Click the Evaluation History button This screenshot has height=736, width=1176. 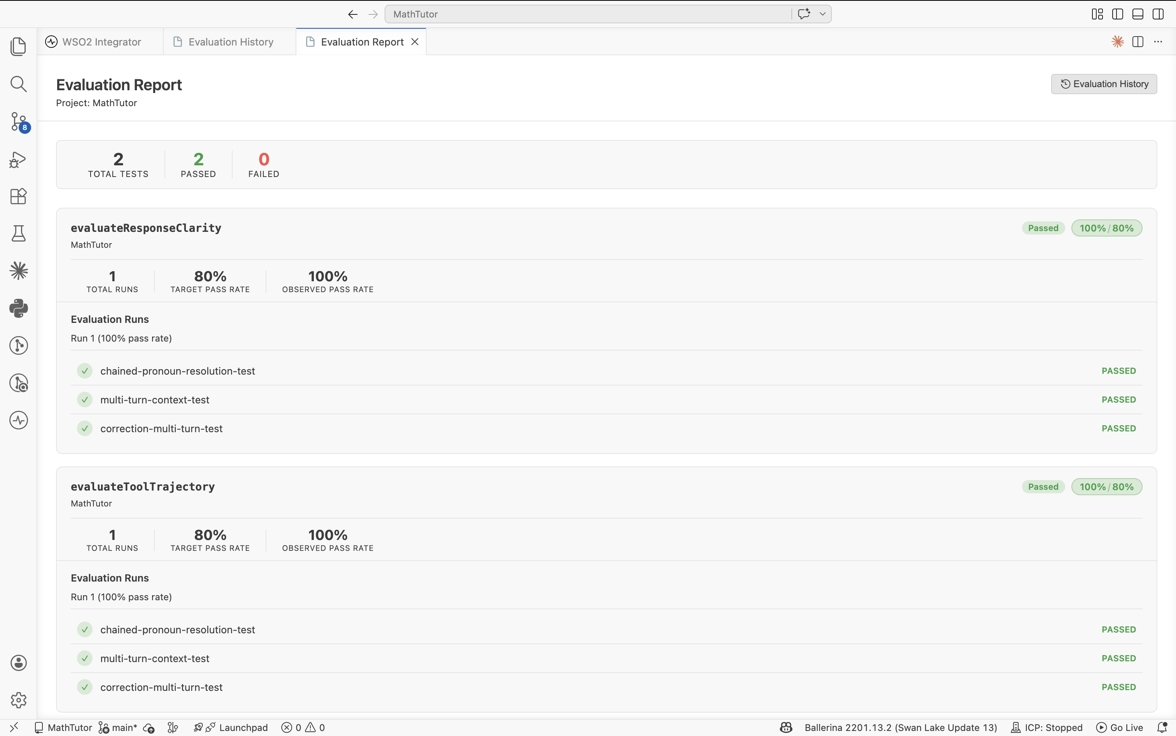click(1104, 84)
